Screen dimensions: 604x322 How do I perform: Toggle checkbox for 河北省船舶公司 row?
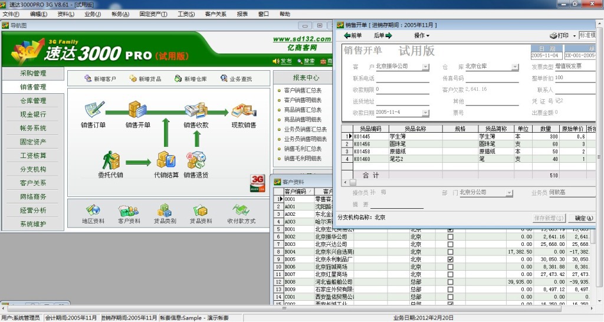(450, 282)
